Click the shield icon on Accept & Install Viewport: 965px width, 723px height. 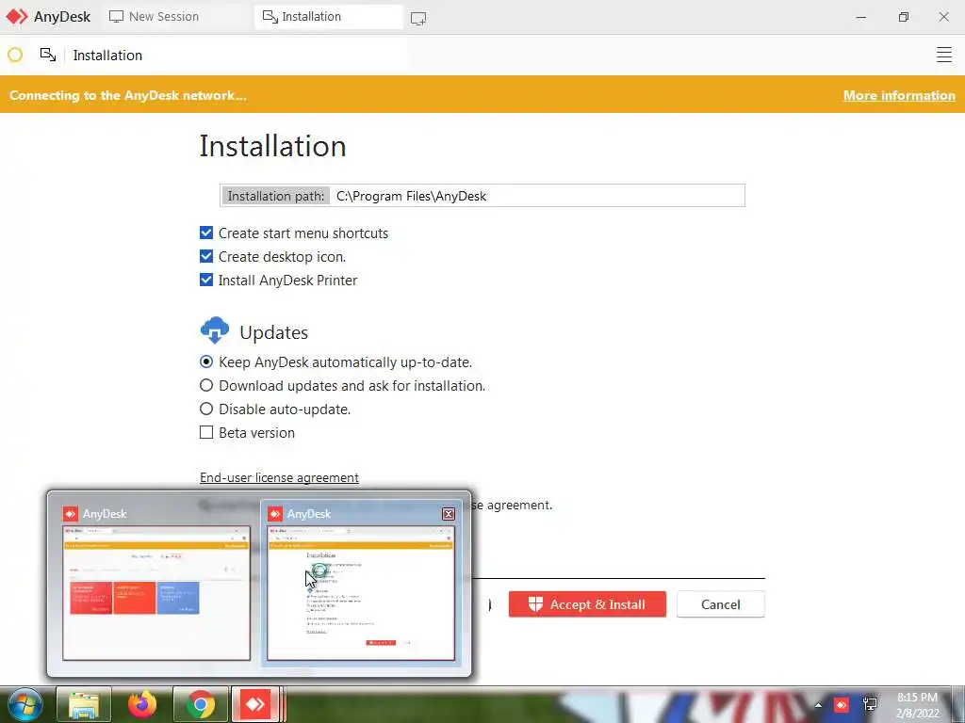[x=535, y=604]
